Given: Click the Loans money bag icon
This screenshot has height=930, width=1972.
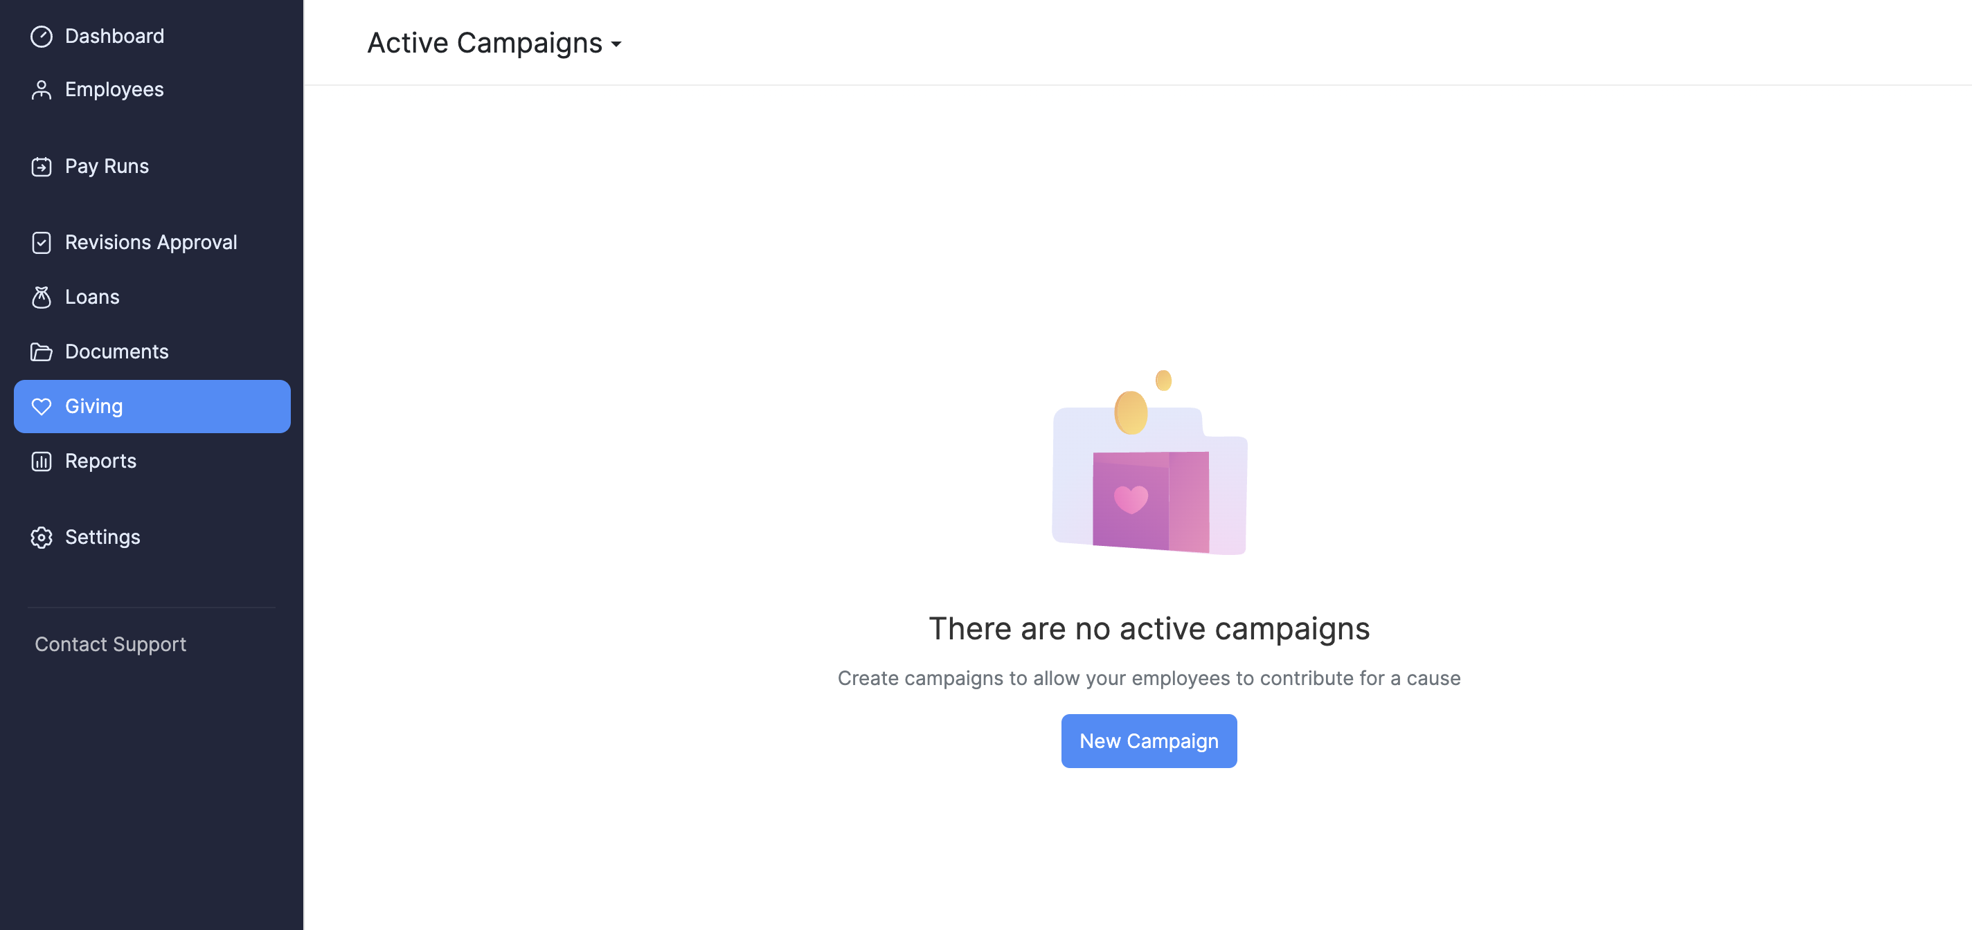Looking at the screenshot, I should (42, 297).
